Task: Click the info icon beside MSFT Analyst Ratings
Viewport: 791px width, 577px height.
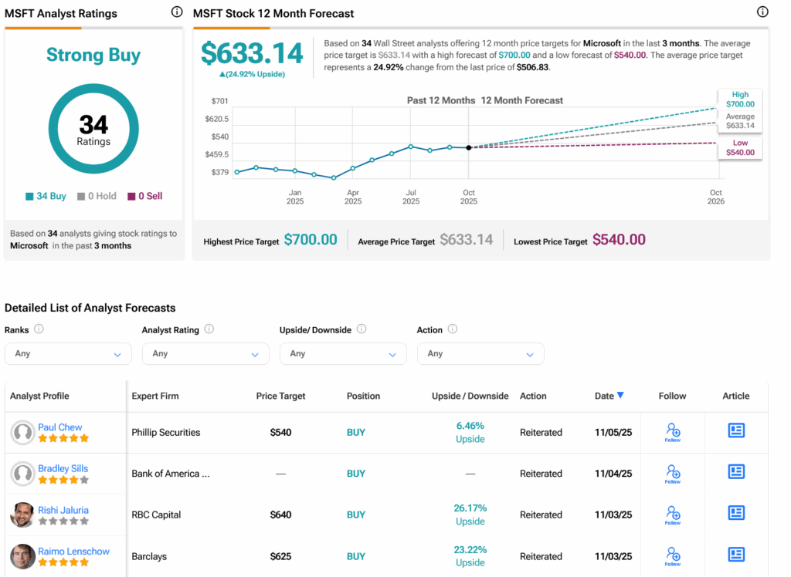Action: pyautogui.click(x=177, y=12)
